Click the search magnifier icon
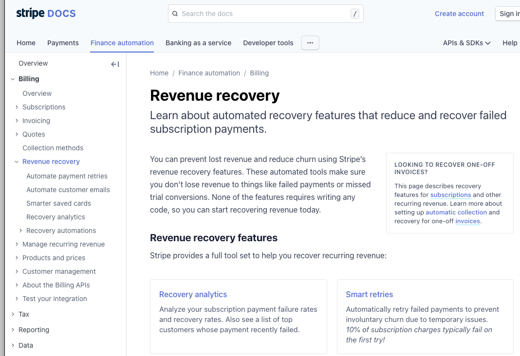This screenshot has height=356, width=520. coord(175,14)
